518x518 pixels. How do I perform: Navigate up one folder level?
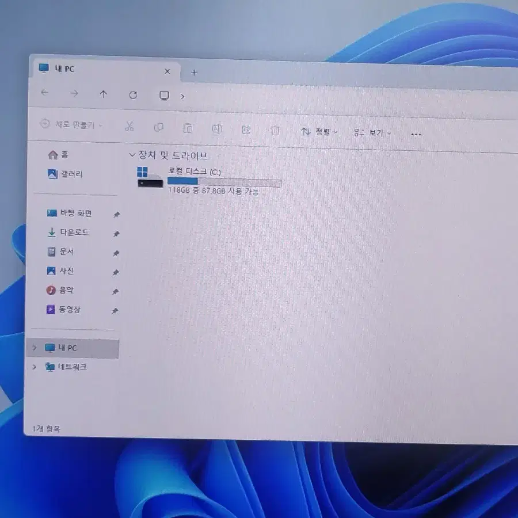click(104, 94)
